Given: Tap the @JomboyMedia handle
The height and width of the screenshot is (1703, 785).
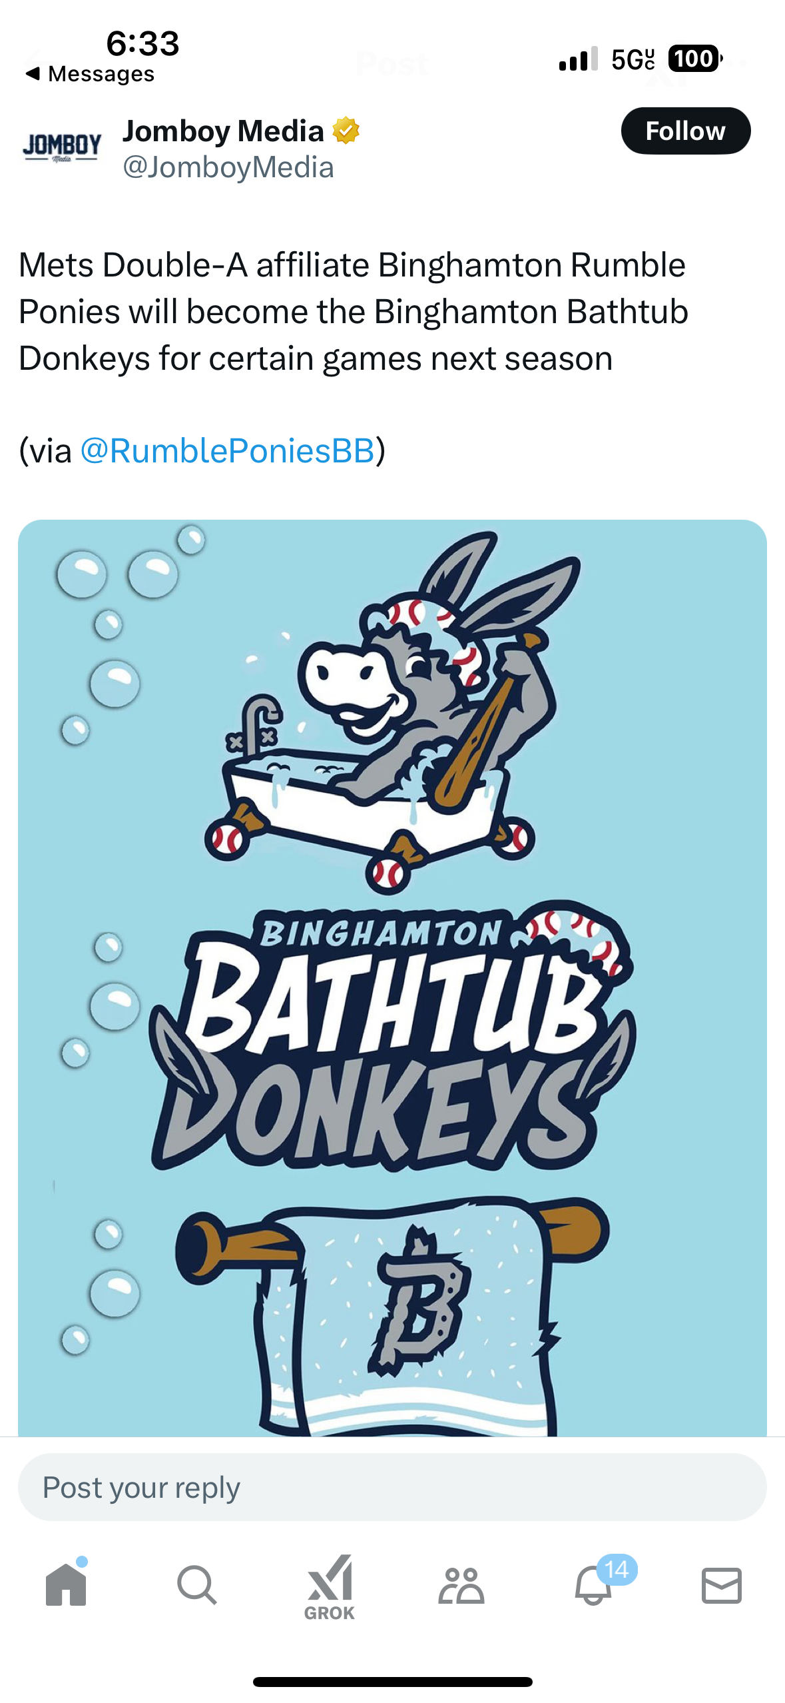Looking at the screenshot, I should point(228,167).
